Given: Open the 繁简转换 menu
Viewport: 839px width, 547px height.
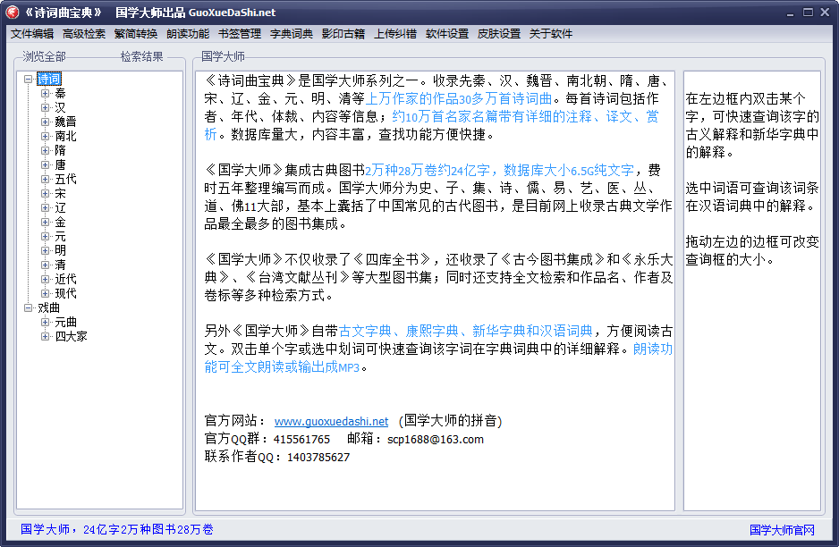Looking at the screenshot, I should 136,34.
